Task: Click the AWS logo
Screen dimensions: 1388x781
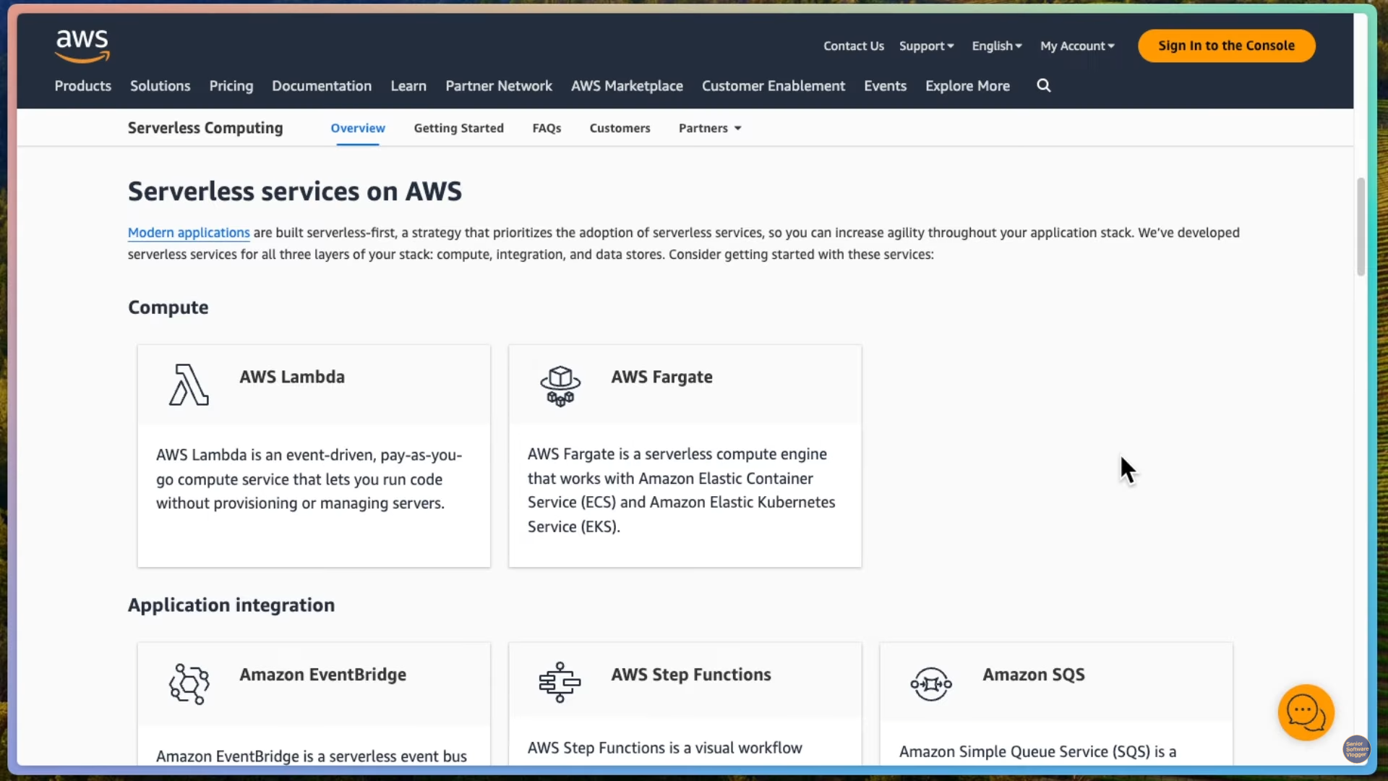Action: pos(82,46)
